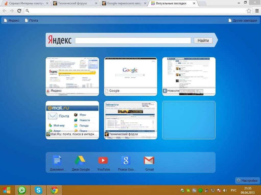Click the network tray icon
The image size is (261, 195).
[x=212, y=190]
